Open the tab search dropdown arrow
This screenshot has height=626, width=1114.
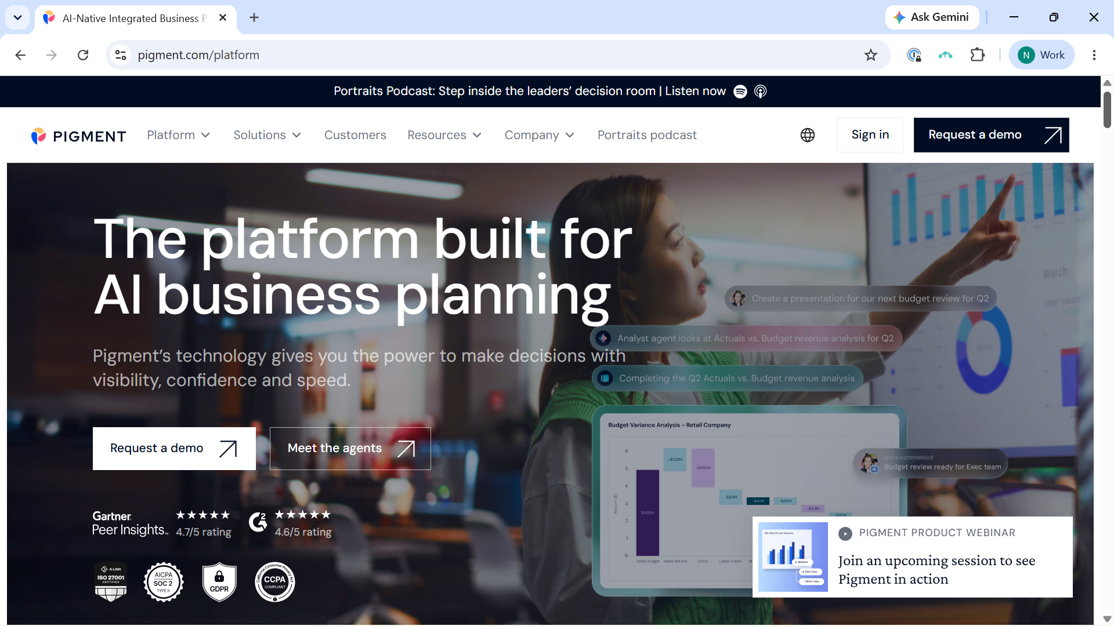[18, 18]
